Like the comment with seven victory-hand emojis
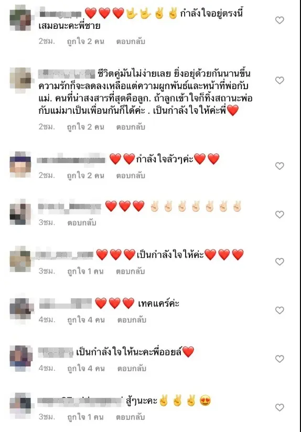This screenshot has width=301, height=432. coord(279,214)
